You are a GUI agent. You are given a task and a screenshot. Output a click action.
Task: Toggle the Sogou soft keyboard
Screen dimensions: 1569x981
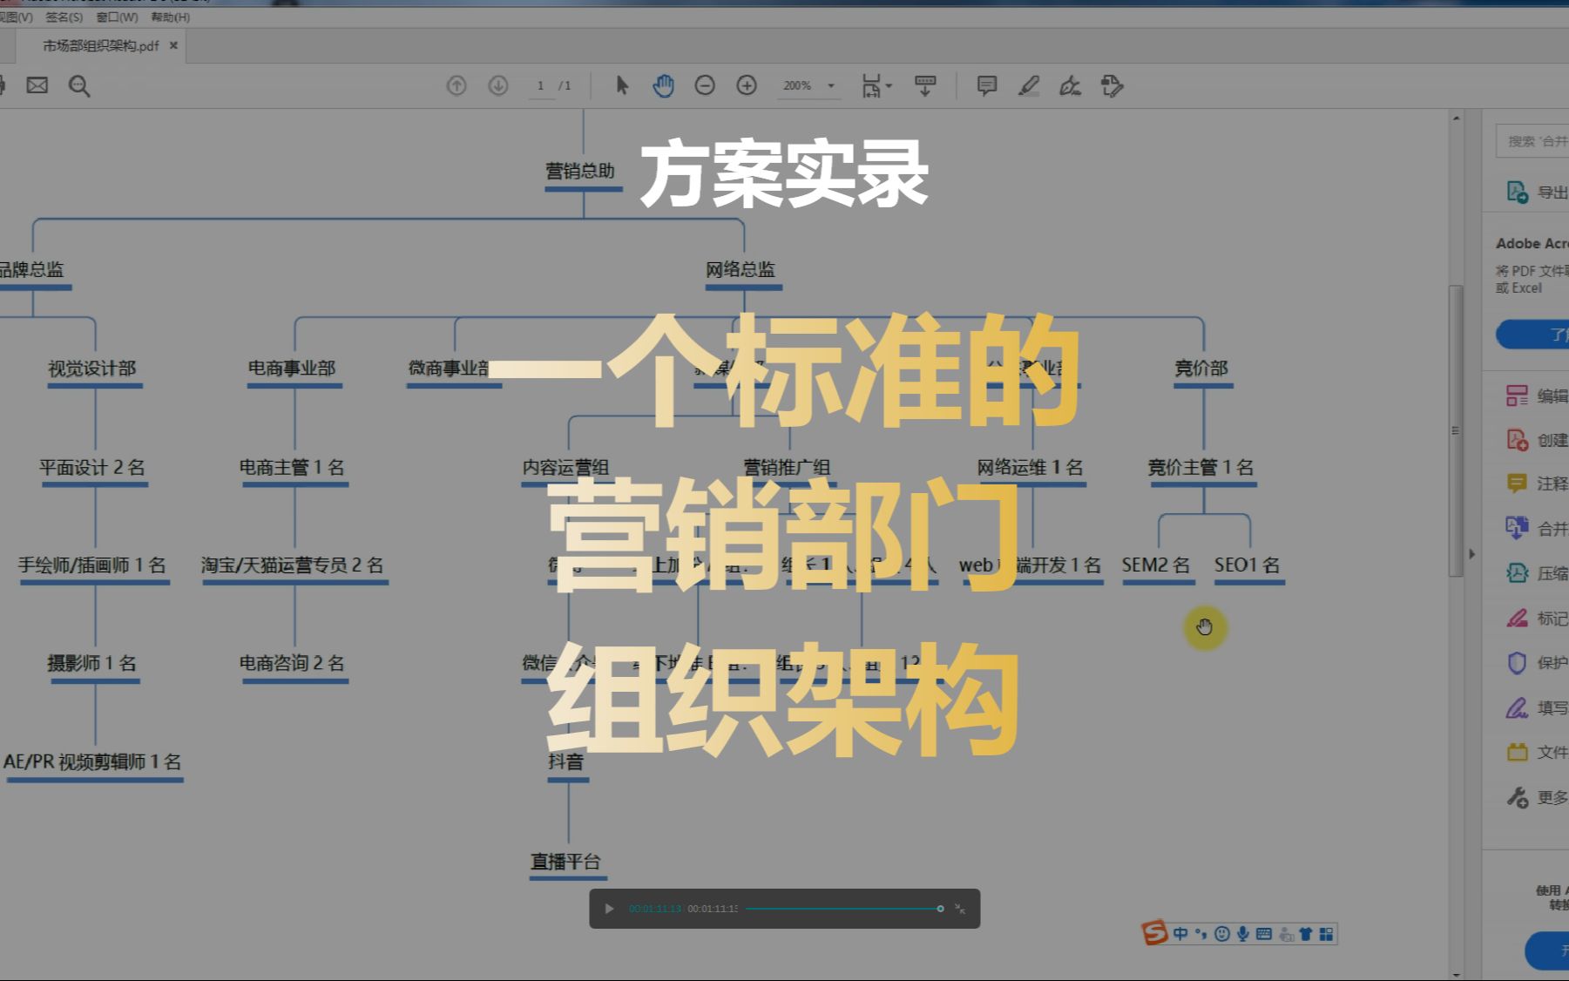point(1264,933)
